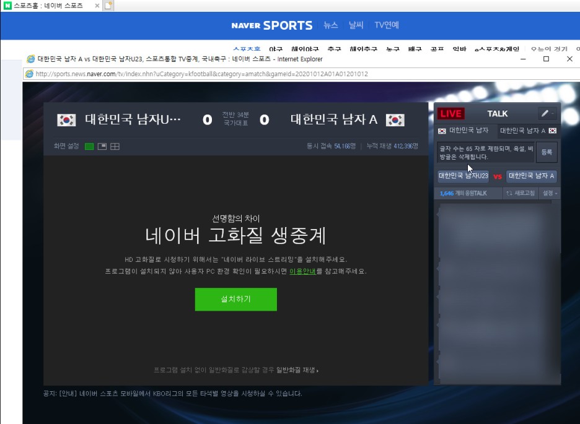Click 일반화질 재생 to play standard quality

(297, 370)
